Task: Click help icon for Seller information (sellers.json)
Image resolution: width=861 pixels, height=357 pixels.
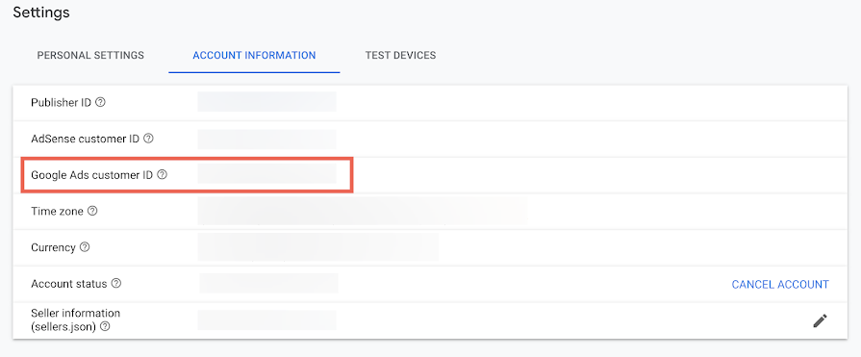Action: pyautogui.click(x=104, y=326)
